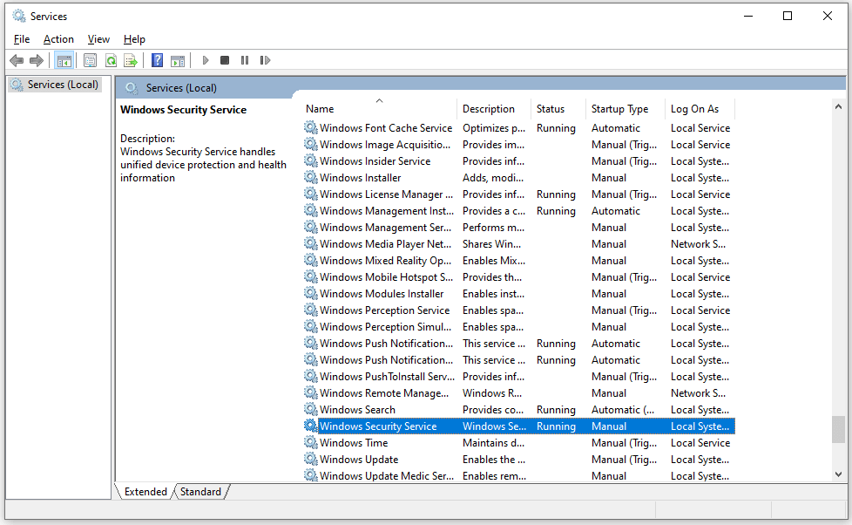Click 'Running' status of Windows Font Cache Service

click(x=556, y=128)
